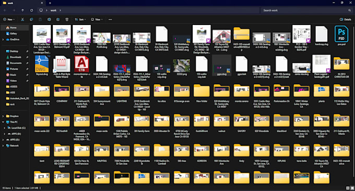Open the LIGHTING folder

(x=122, y=91)
